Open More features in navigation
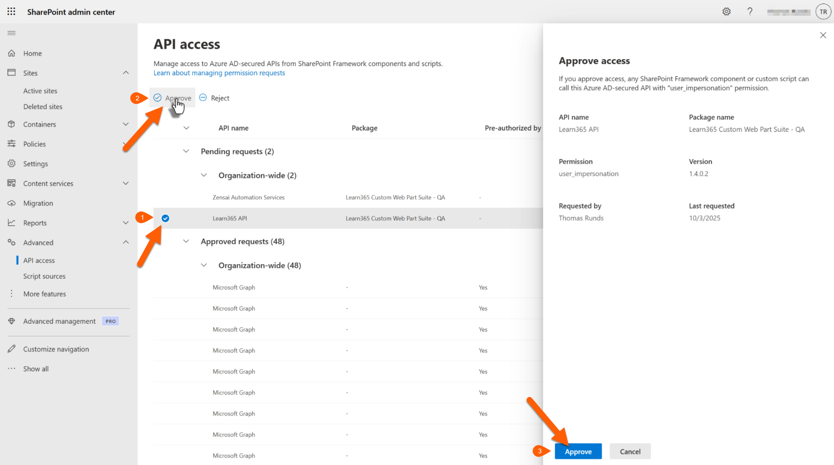Screen dimensions: 834x465 (45, 294)
